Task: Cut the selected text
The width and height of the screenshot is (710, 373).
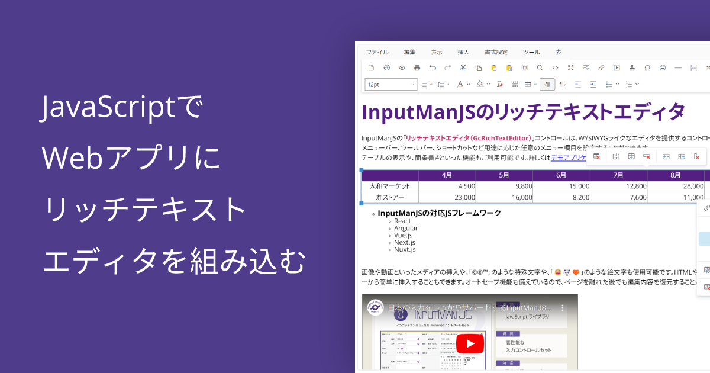Action: pyautogui.click(x=463, y=67)
